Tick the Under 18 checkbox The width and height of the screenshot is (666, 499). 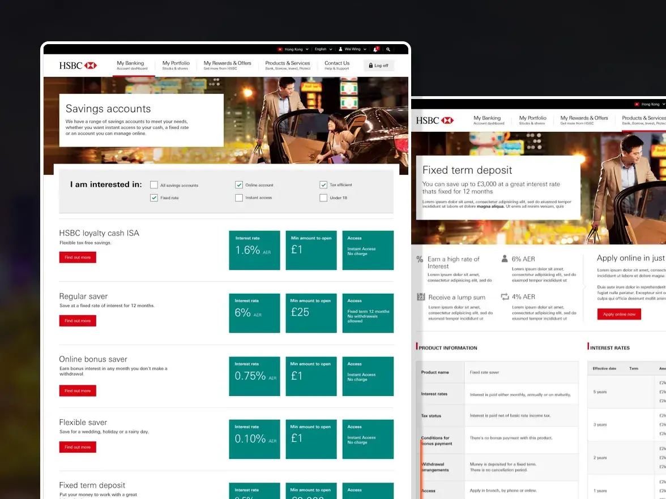[323, 198]
